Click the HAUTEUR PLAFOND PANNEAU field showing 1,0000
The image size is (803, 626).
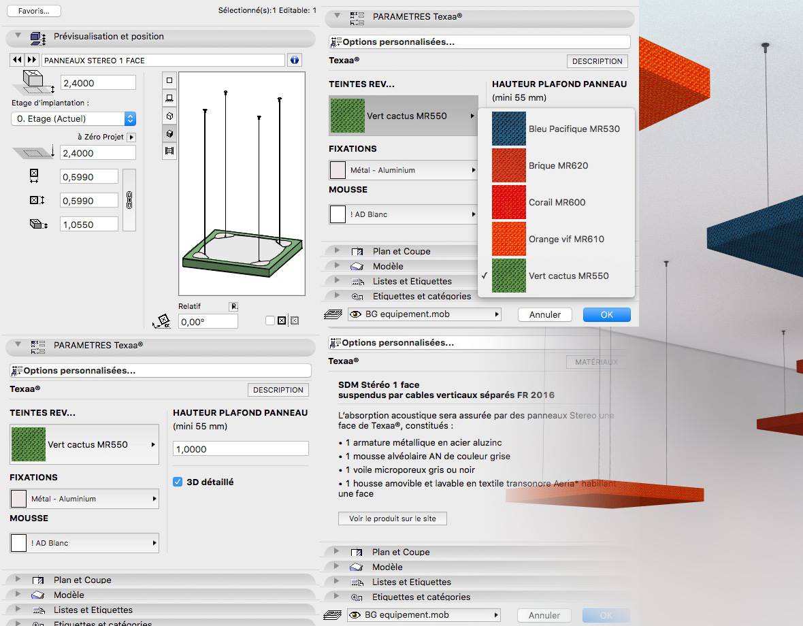click(x=241, y=449)
